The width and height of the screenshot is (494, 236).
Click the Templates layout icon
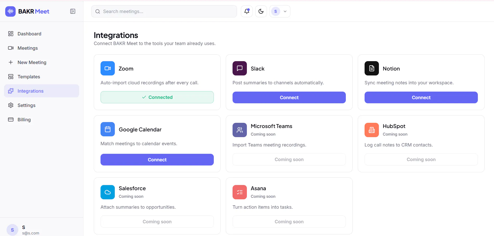coord(11,76)
